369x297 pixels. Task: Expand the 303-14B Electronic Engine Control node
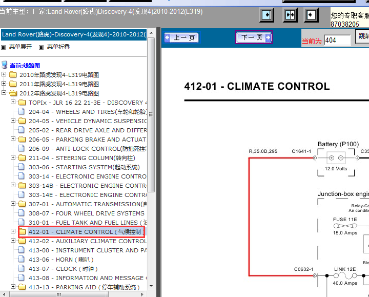pos(13,185)
